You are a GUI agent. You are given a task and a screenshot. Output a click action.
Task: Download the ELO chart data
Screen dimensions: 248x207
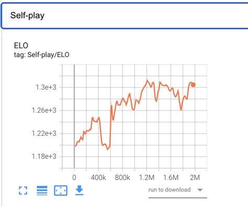80,190
